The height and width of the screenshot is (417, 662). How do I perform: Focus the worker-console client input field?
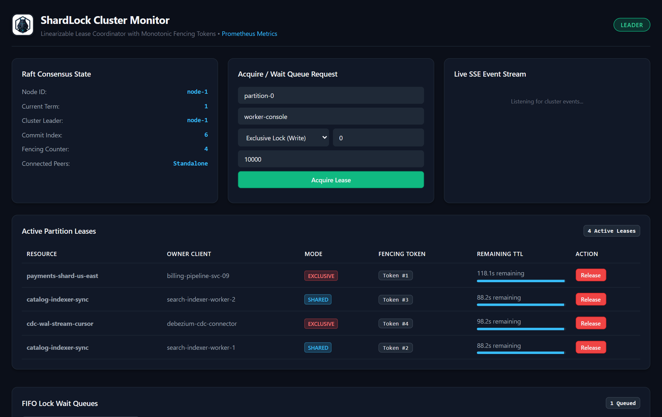331,116
